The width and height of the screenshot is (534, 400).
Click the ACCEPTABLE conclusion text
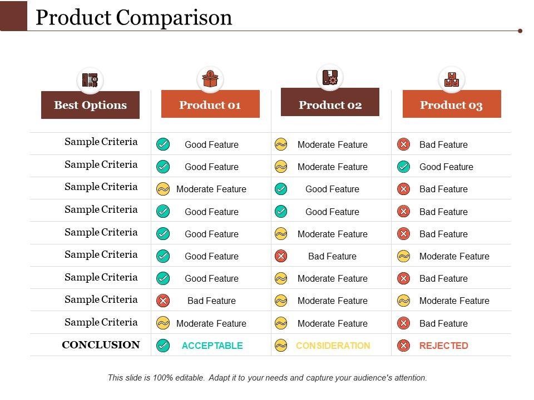(x=212, y=346)
